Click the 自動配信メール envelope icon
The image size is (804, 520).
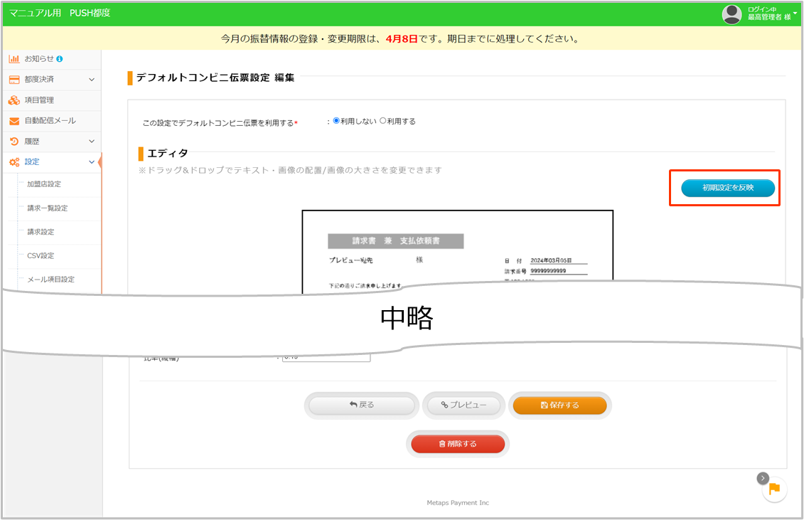(14, 121)
